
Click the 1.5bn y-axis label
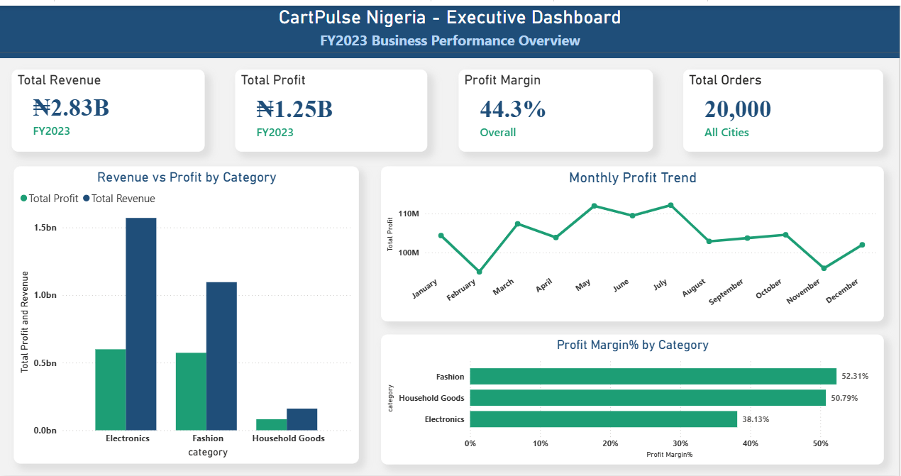point(45,228)
